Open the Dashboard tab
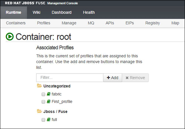 coord(61,13)
